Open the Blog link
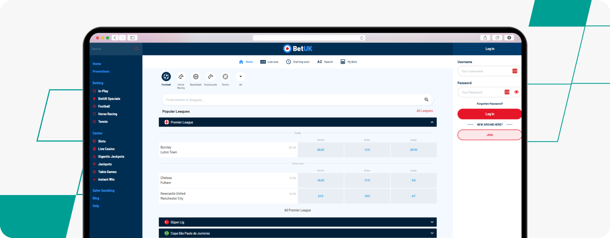The width and height of the screenshot is (610, 238). (x=96, y=198)
